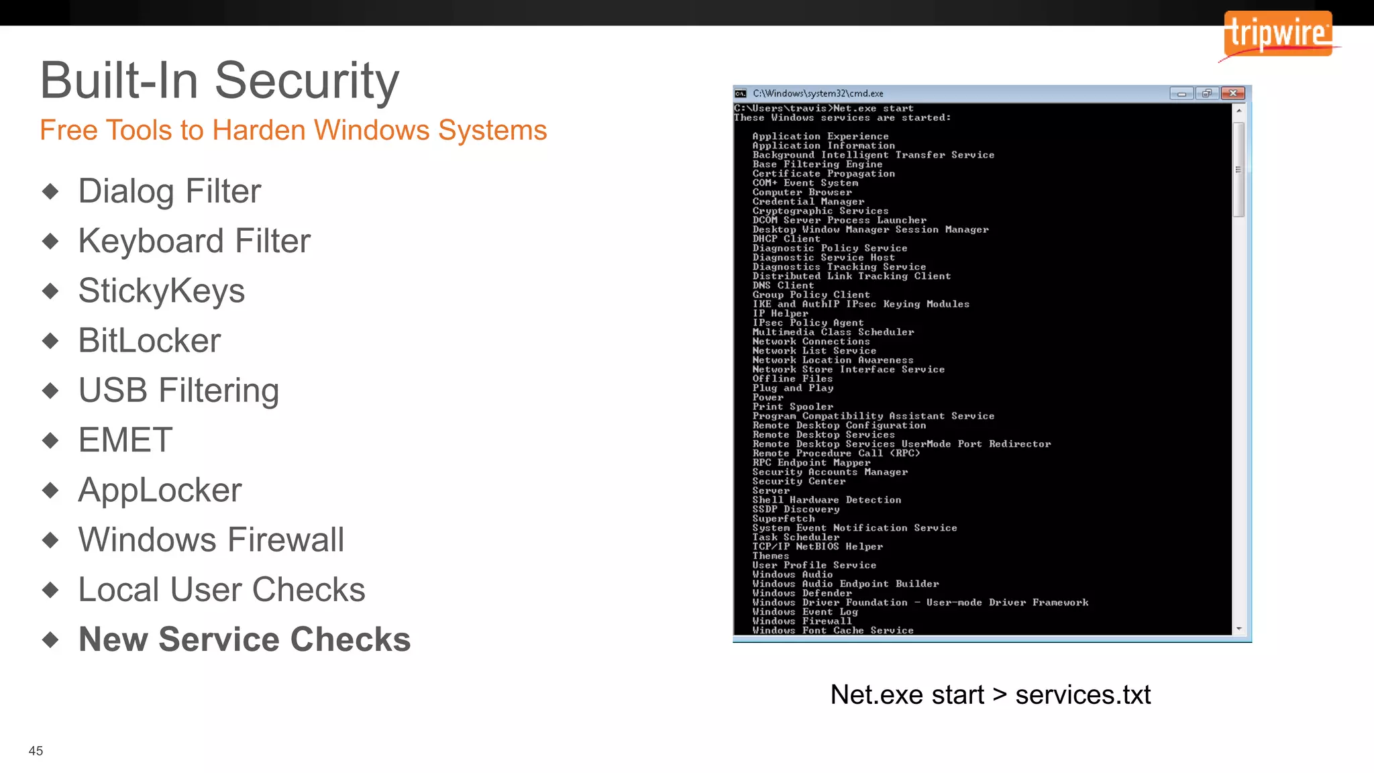Click the DNS Client line
The image size is (1374, 773).
[x=783, y=286]
